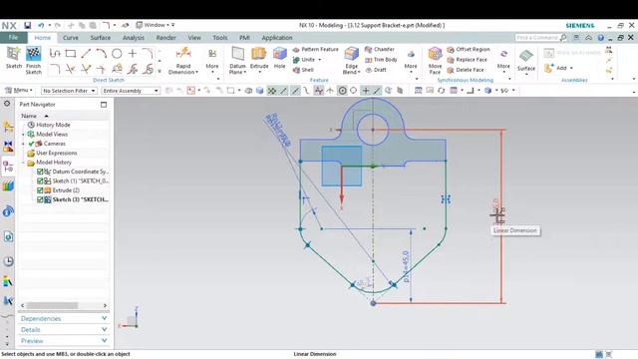Select the Line sketch tool

86,53
